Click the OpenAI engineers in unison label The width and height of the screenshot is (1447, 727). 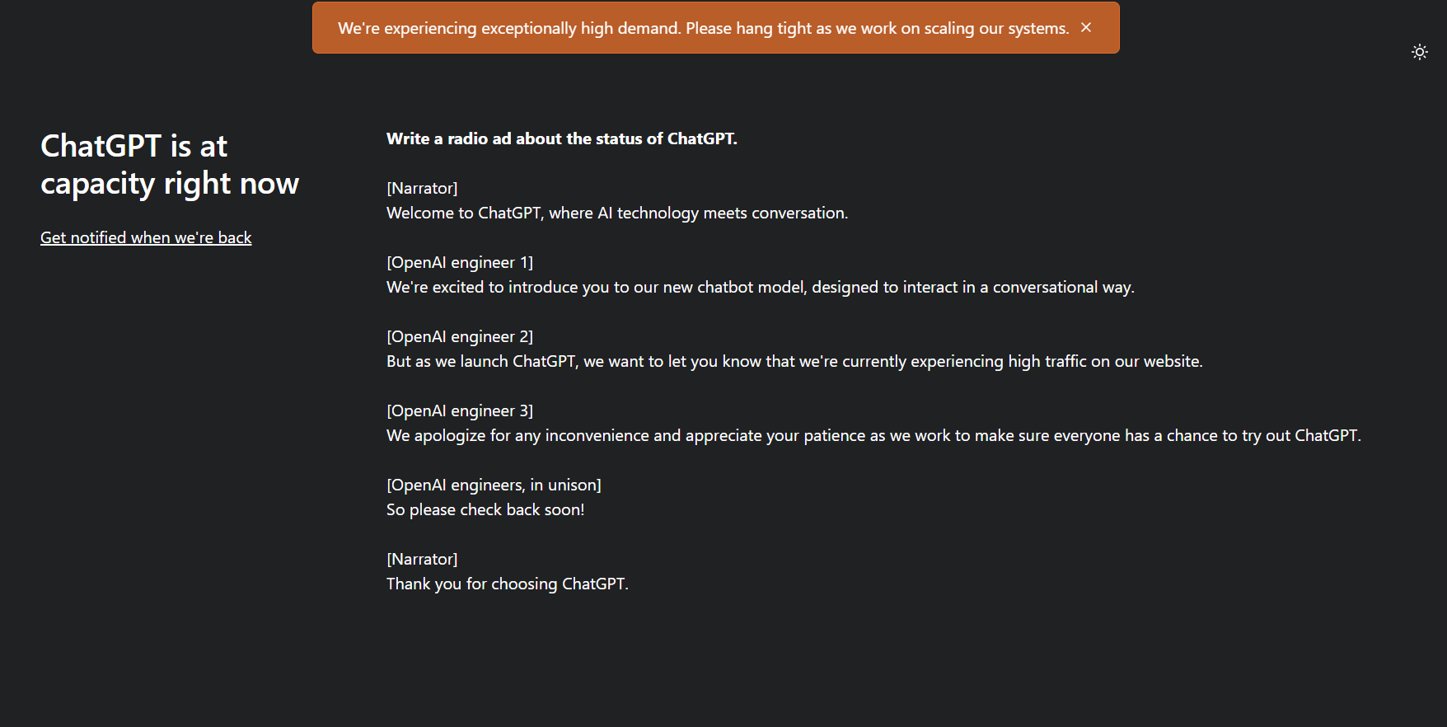click(x=494, y=485)
